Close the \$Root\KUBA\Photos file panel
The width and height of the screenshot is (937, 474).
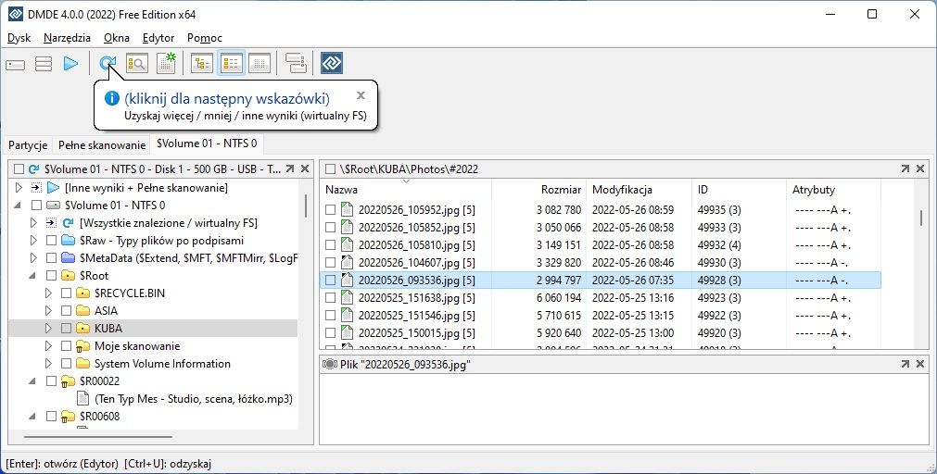pos(920,168)
